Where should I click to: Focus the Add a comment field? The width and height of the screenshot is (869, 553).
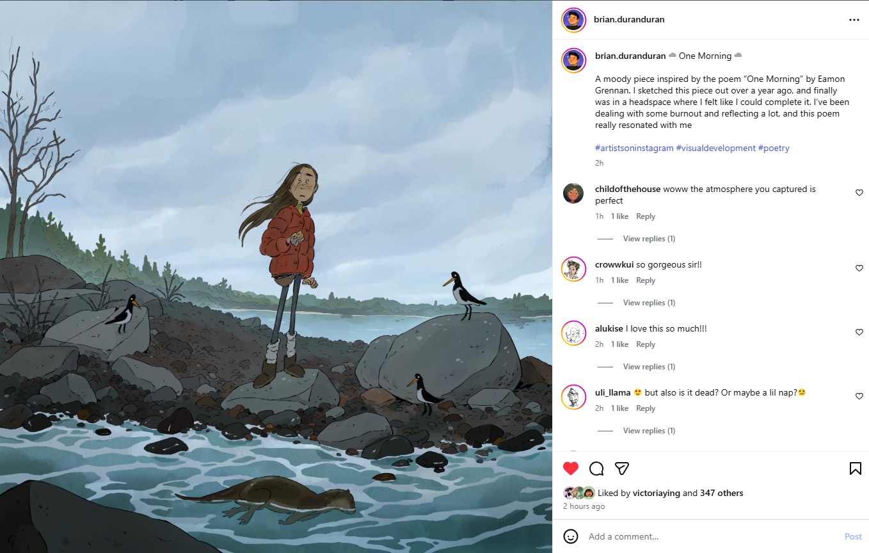pyautogui.click(x=704, y=536)
